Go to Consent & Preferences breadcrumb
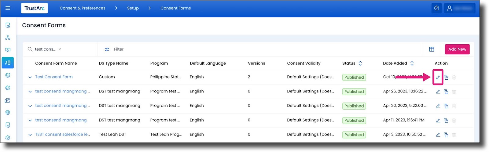The width and height of the screenshot is (489, 152). [x=83, y=8]
